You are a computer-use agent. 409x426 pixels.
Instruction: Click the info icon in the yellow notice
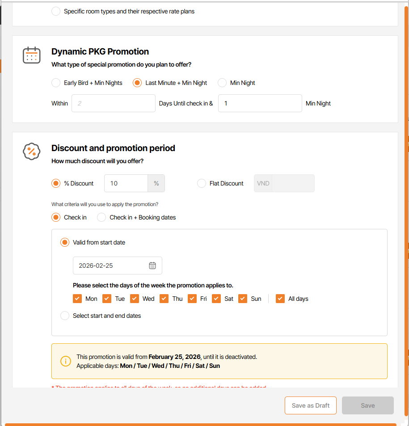click(65, 361)
